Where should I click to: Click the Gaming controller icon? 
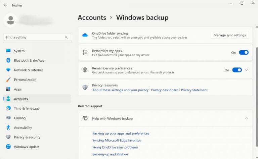(x=8, y=118)
